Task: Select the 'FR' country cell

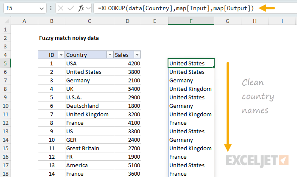Action: click(90, 157)
